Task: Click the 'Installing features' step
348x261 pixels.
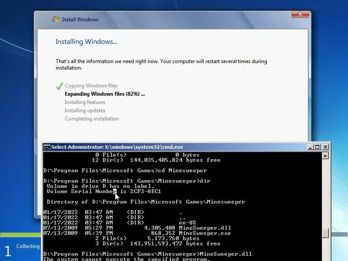Action: (85, 102)
